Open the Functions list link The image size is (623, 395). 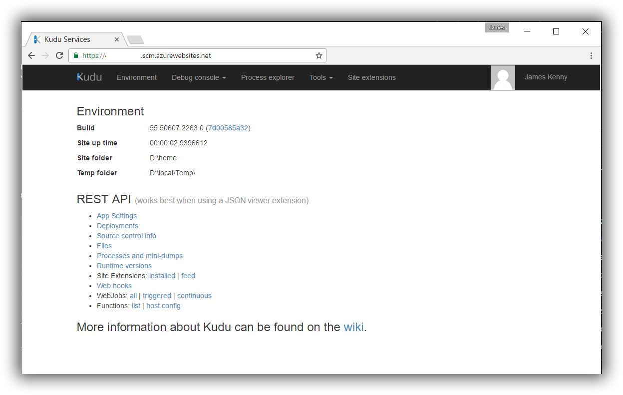pos(136,306)
